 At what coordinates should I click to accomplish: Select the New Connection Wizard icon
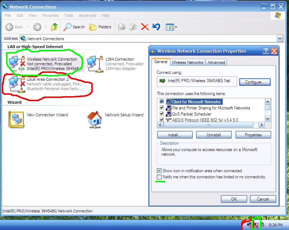tap(16, 119)
